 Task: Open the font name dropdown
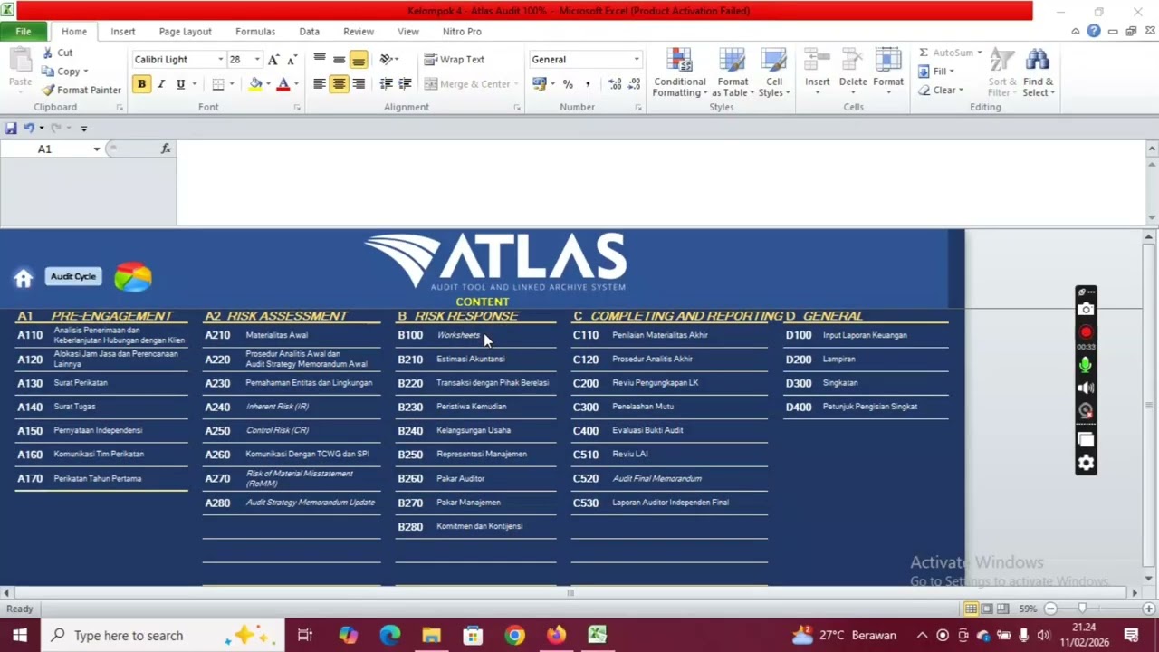(220, 59)
